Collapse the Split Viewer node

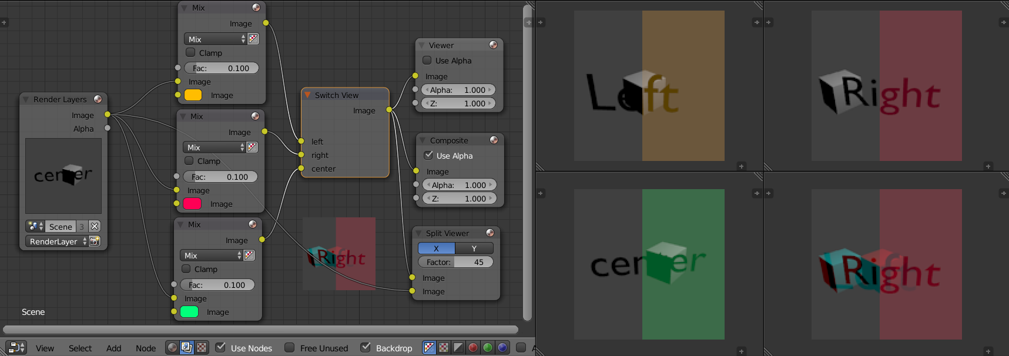pos(418,234)
